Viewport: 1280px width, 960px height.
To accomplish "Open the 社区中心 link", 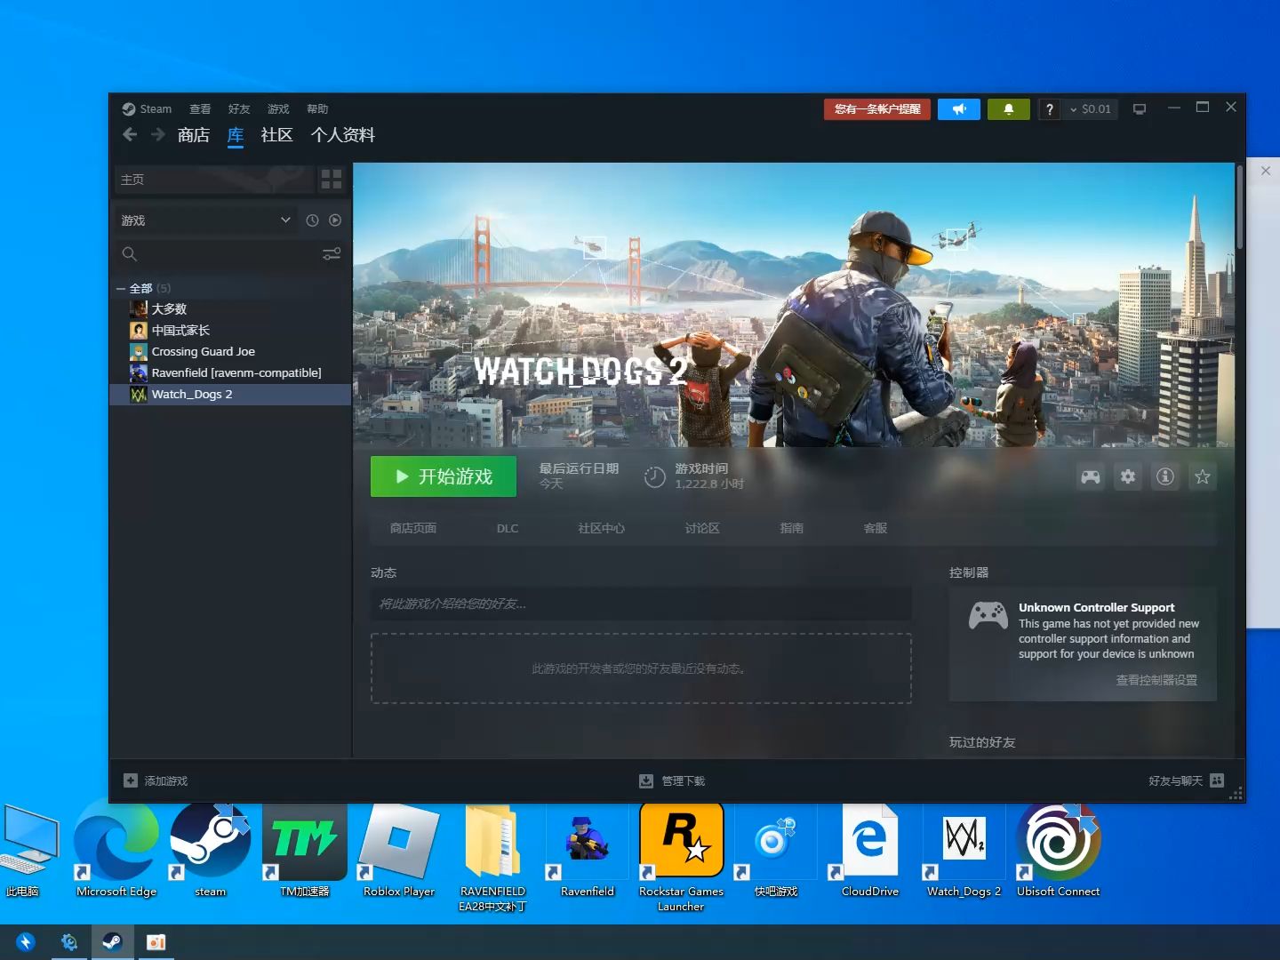I will (x=602, y=528).
